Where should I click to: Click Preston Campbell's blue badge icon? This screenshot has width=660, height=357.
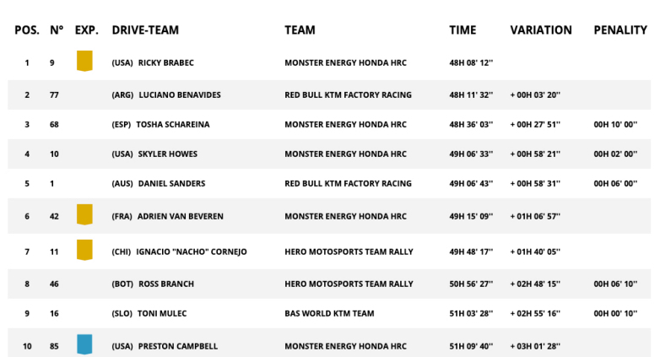pos(84,344)
